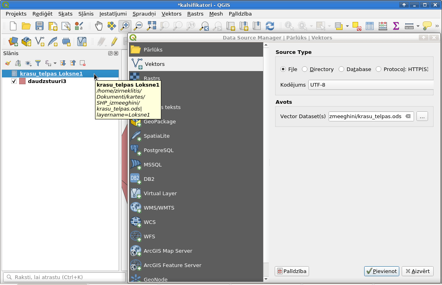This screenshot has width=442, height=285.
Task: Open the manage map themes eye dropdown
Action: [28, 63]
